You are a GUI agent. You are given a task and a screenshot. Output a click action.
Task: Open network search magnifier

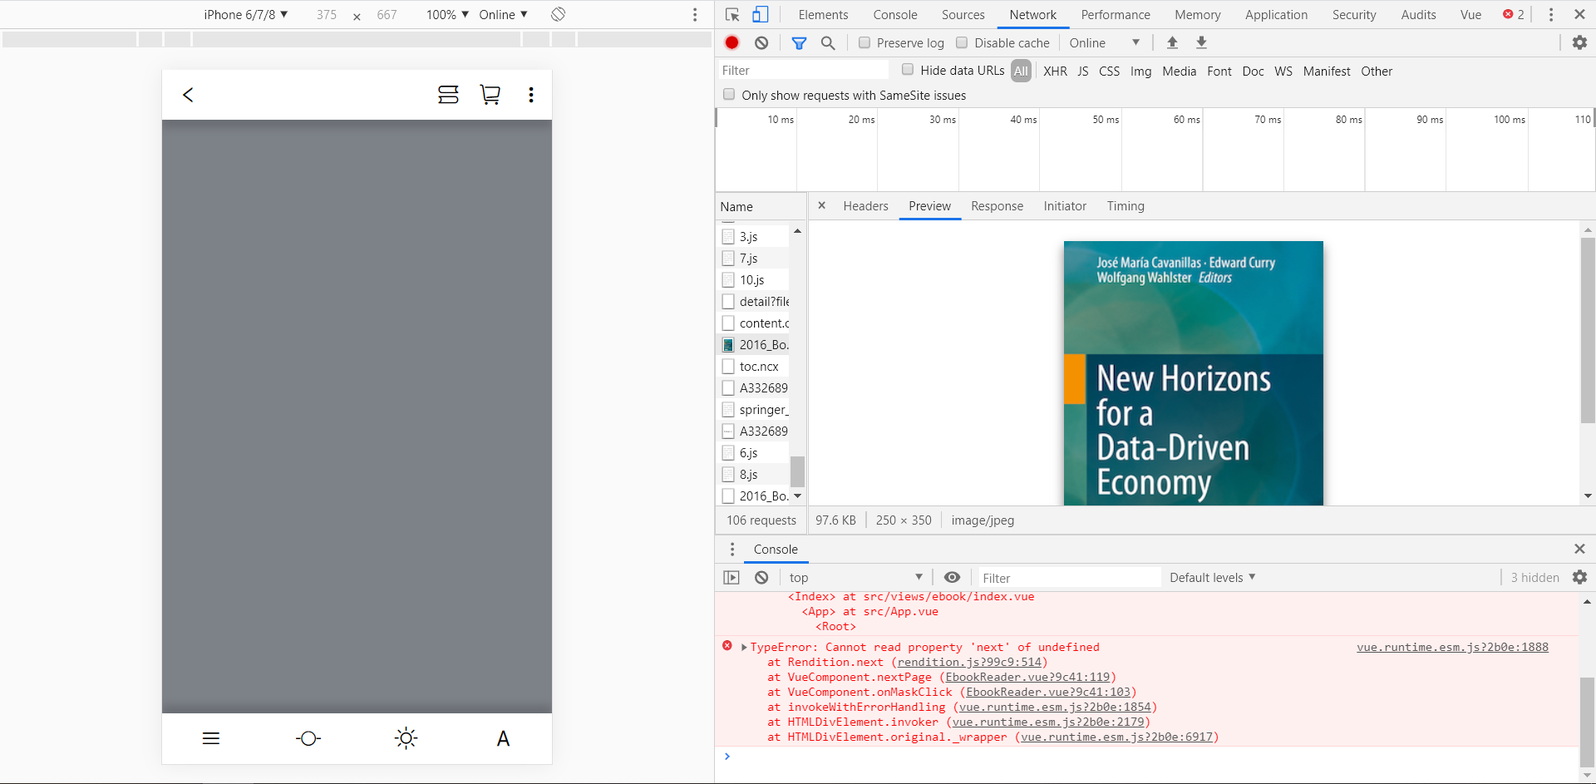click(x=828, y=43)
